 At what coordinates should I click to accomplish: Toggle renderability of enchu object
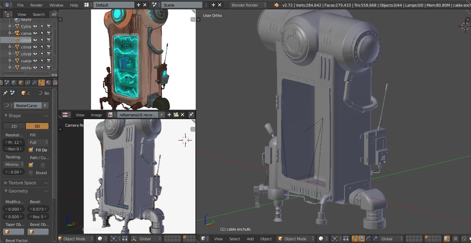49,67
